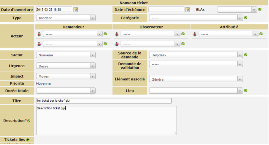Click green add icon next to Lieu
Viewport: 269px width, 145px height.
click(x=246, y=91)
